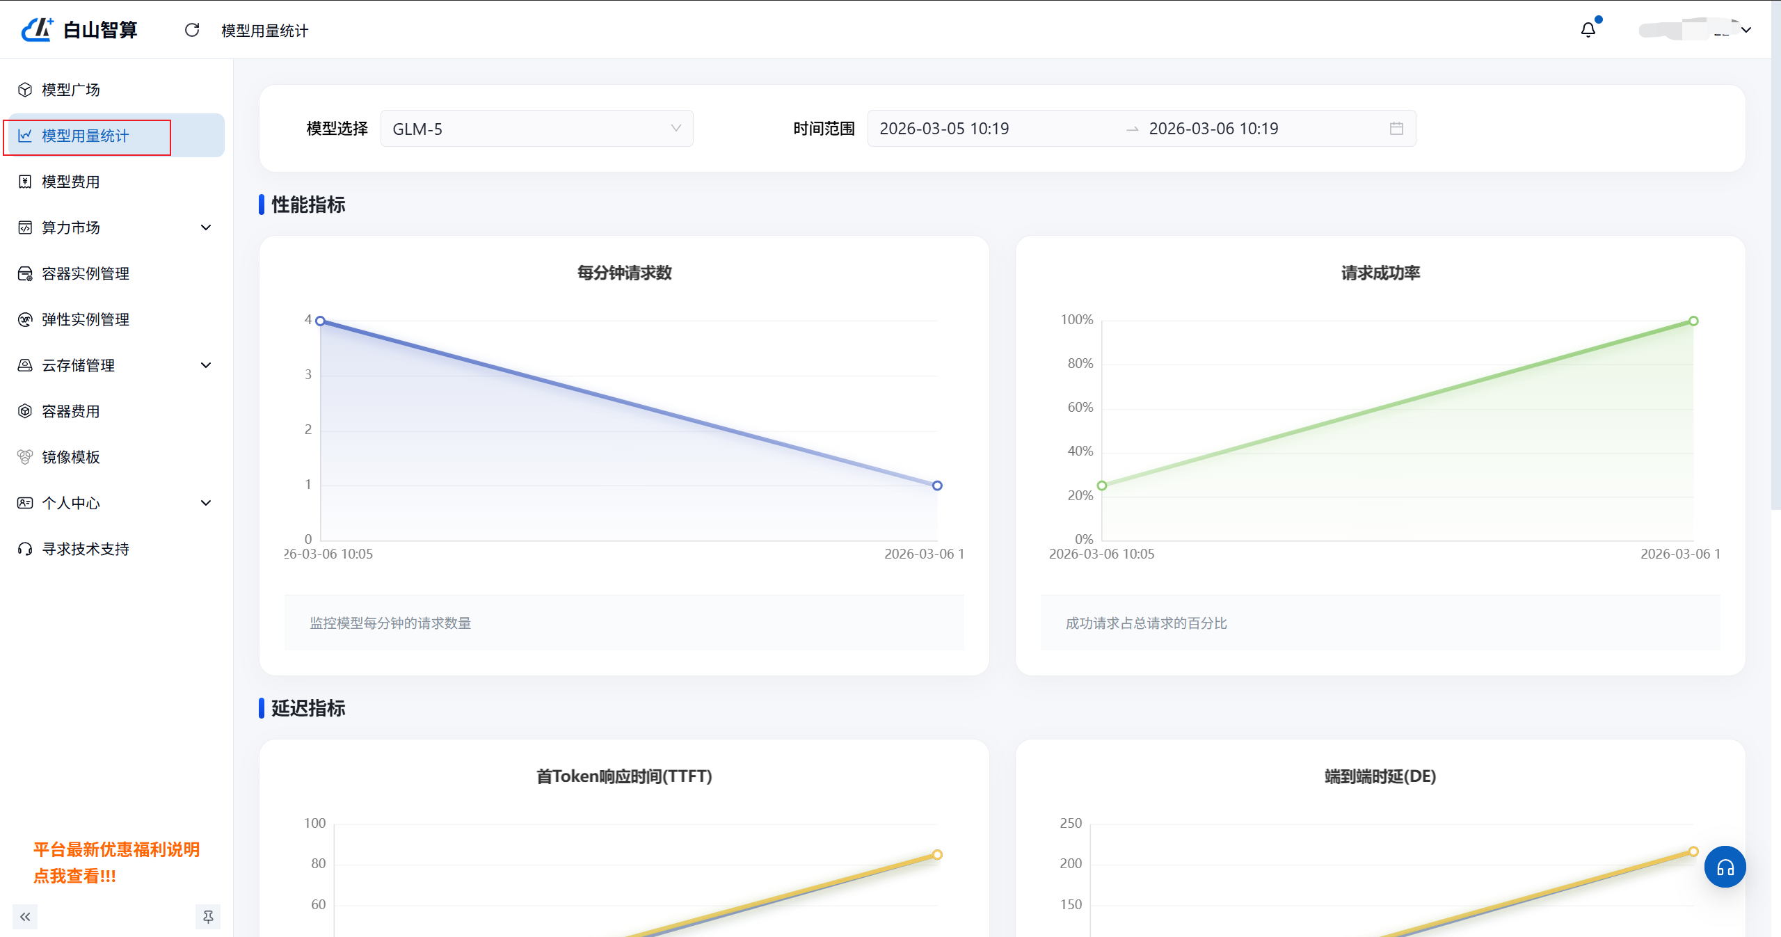Open the user account dropdown arrow
Viewport: 1781px width, 937px height.
point(1746,30)
